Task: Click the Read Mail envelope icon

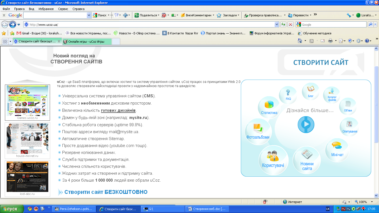Action: tap(323, 41)
